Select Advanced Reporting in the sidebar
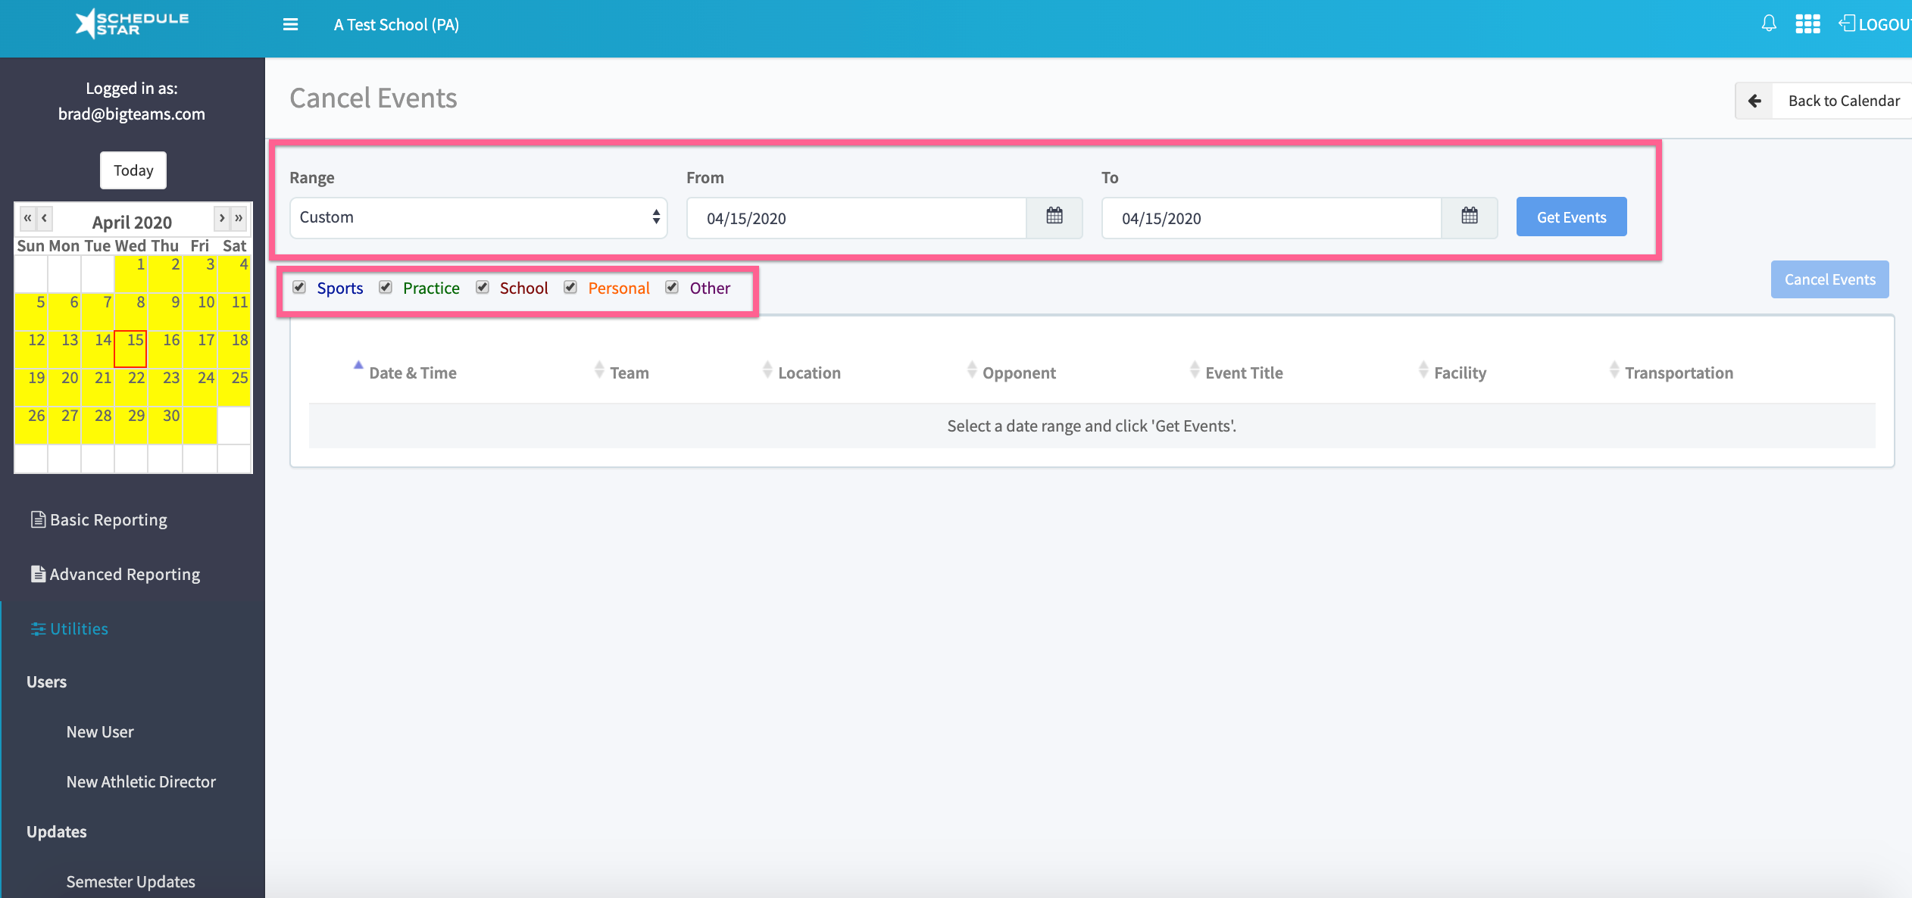This screenshot has width=1912, height=898. point(123,573)
